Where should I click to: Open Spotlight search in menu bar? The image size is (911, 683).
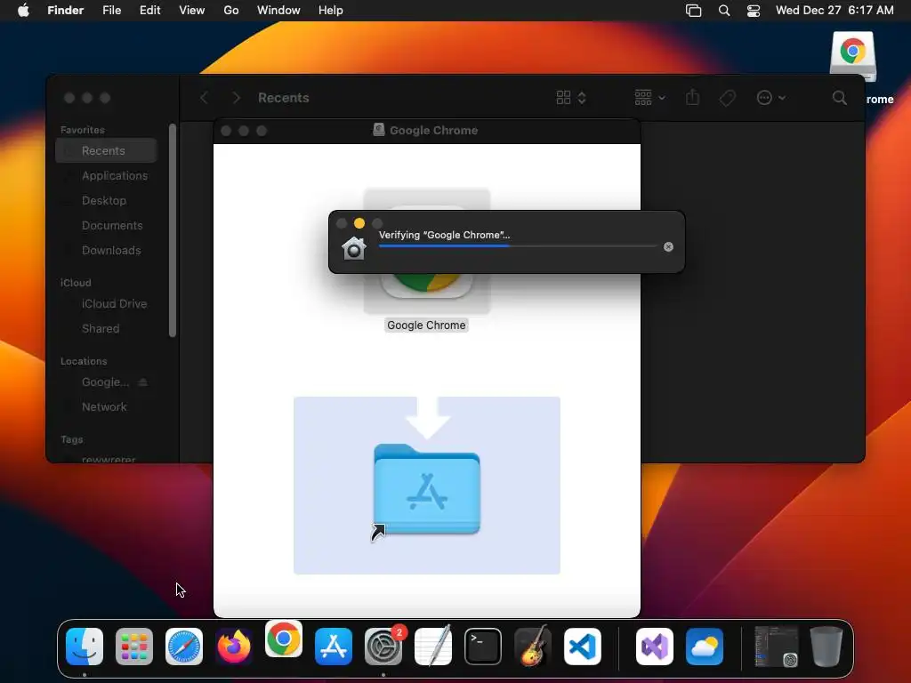point(724,11)
